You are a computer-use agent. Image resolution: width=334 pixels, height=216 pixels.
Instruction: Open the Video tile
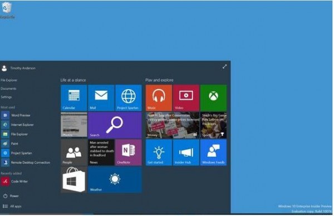(x=186, y=98)
